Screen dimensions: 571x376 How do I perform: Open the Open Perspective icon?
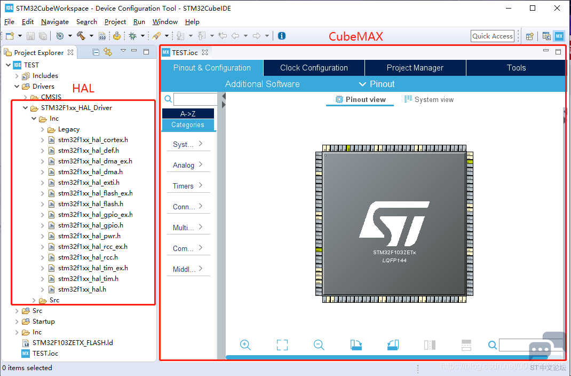click(530, 36)
